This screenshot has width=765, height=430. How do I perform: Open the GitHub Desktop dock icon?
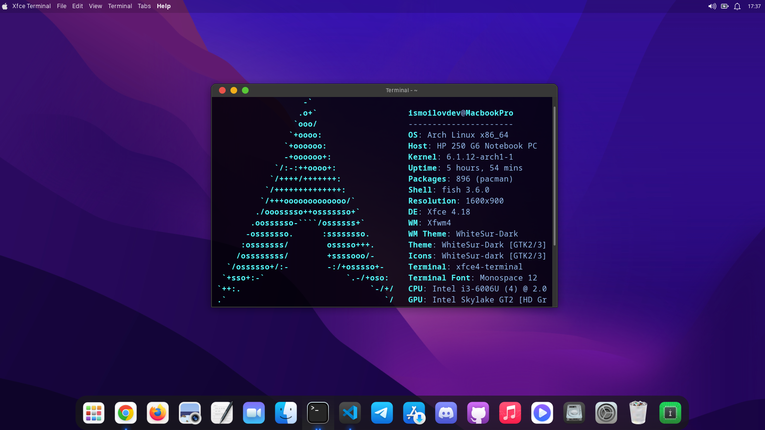(x=478, y=413)
